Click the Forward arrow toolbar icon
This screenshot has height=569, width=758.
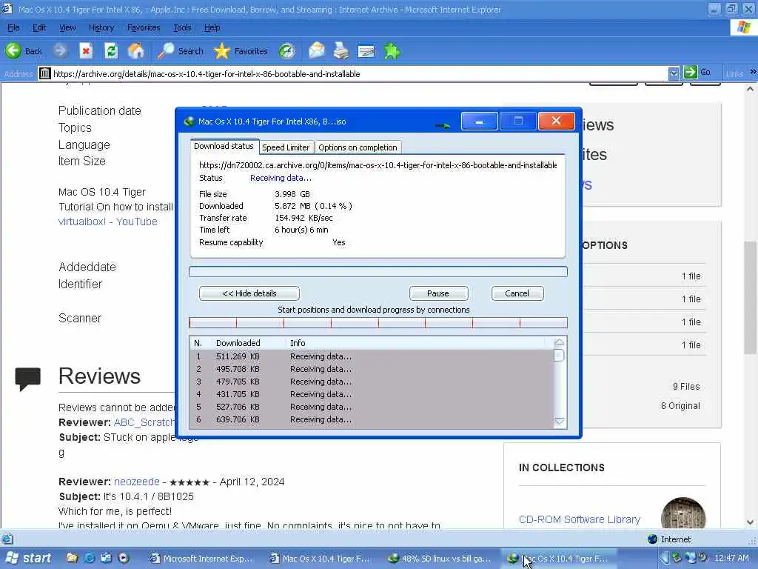pos(61,50)
